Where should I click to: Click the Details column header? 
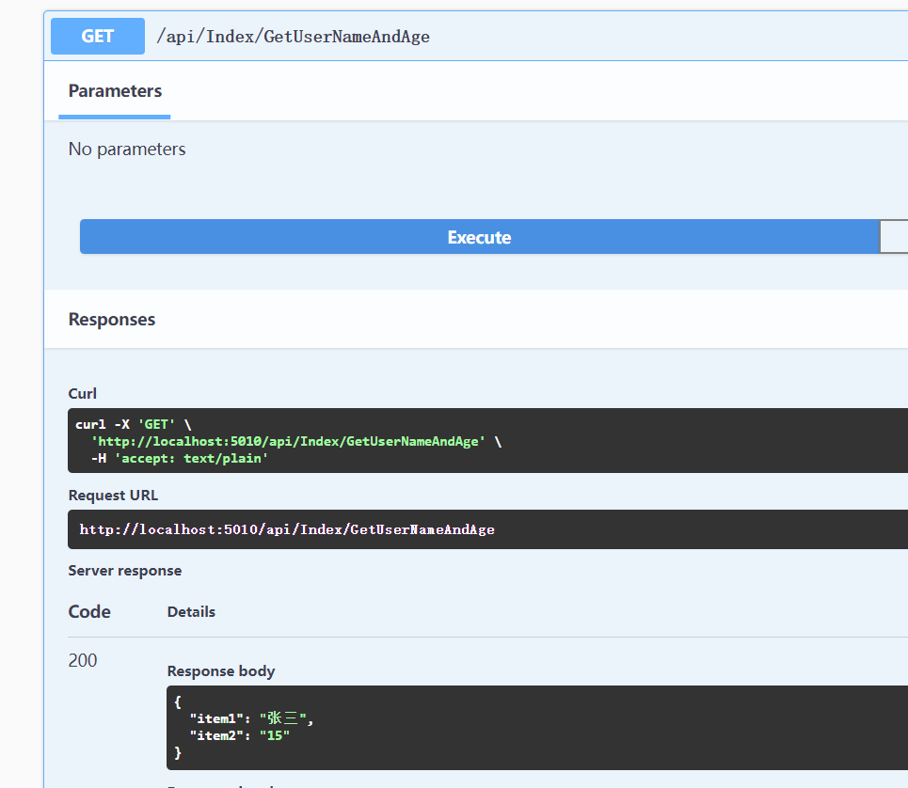point(191,612)
